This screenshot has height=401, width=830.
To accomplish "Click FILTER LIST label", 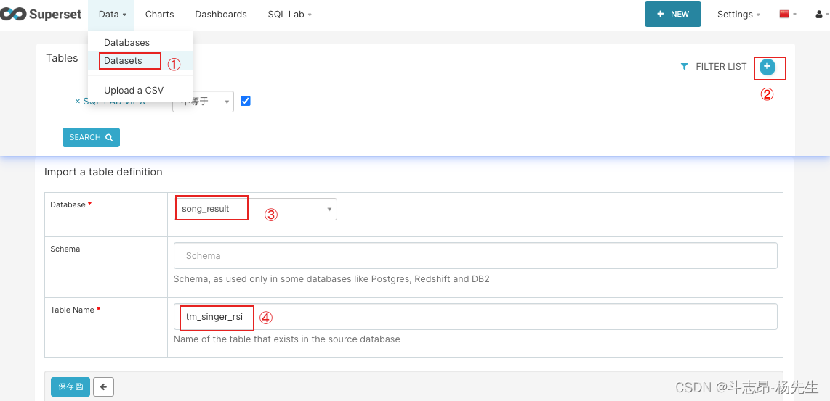I will (x=721, y=67).
